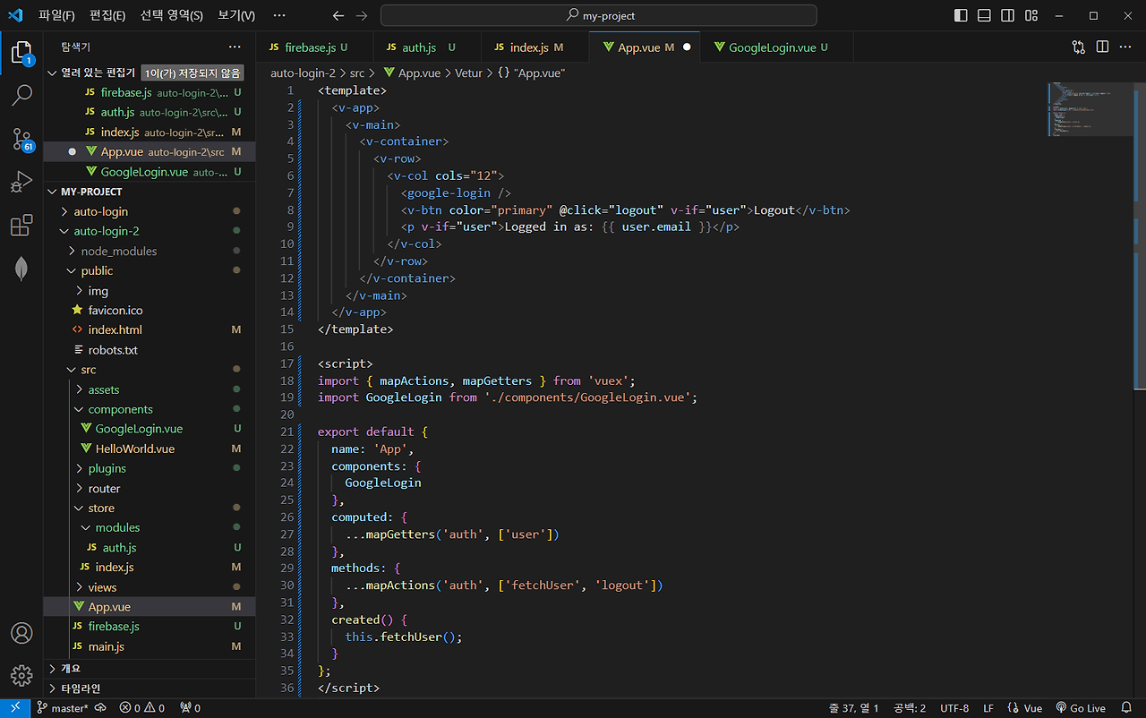Open the Extensions view icon
The width and height of the screenshot is (1146, 718).
pyautogui.click(x=21, y=225)
